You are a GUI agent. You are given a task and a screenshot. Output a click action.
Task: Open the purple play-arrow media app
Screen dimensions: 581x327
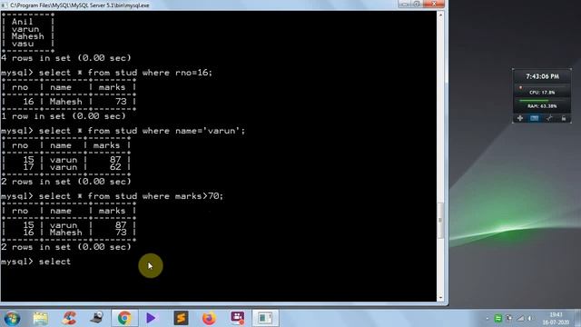(151, 318)
